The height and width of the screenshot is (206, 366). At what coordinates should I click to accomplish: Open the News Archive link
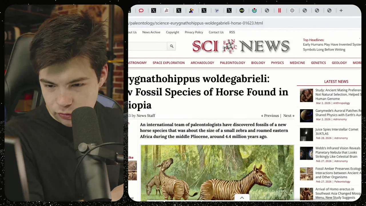coord(151,32)
